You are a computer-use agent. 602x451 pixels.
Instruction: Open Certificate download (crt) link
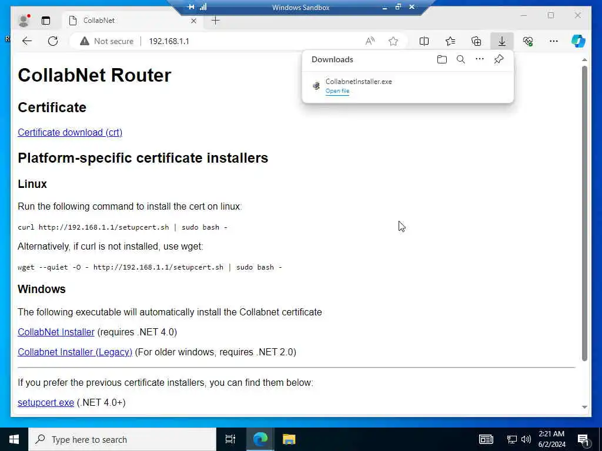[x=70, y=132]
